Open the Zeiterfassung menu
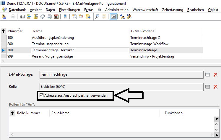Screen dimensions: 221x140 click(173, 10)
